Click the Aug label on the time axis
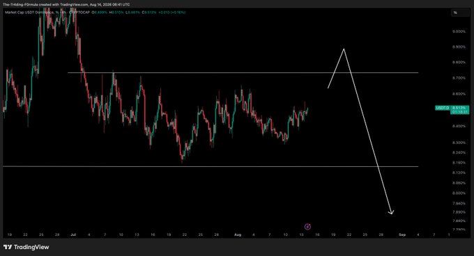 click(238, 234)
